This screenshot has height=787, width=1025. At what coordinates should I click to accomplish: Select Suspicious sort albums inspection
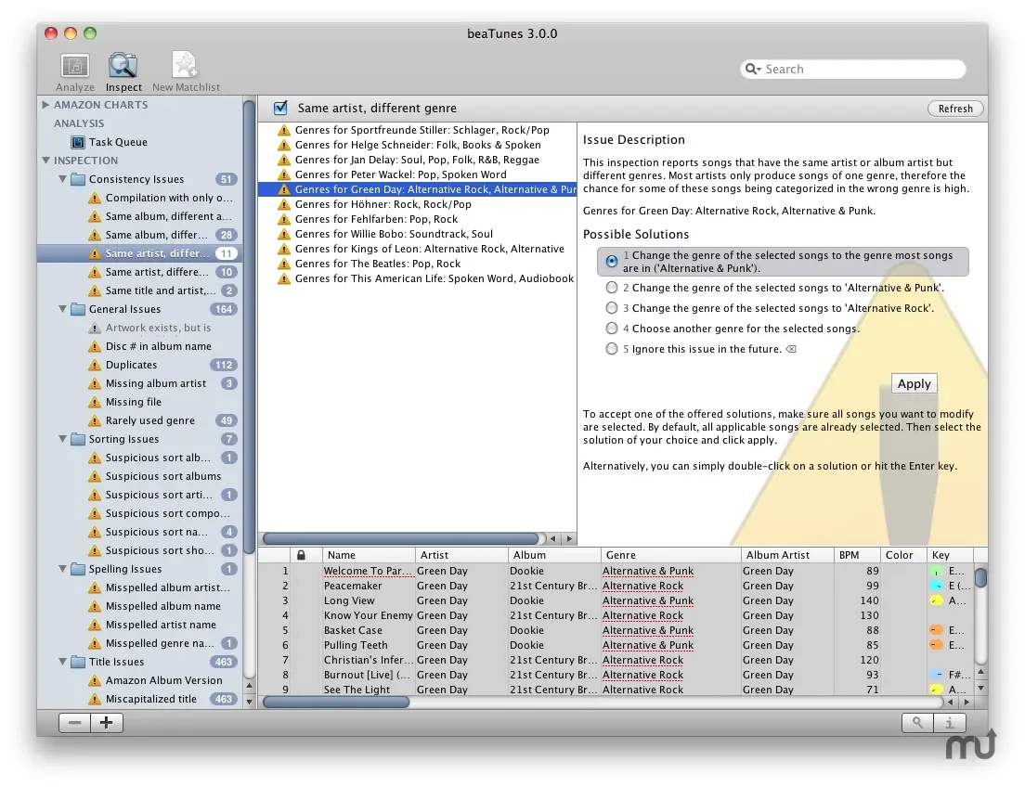[x=163, y=476]
